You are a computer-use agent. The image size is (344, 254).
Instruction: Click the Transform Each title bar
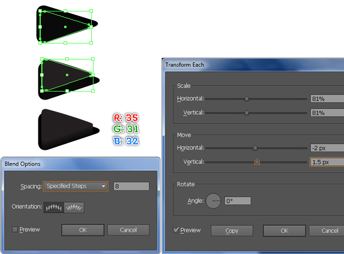click(x=254, y=65)
